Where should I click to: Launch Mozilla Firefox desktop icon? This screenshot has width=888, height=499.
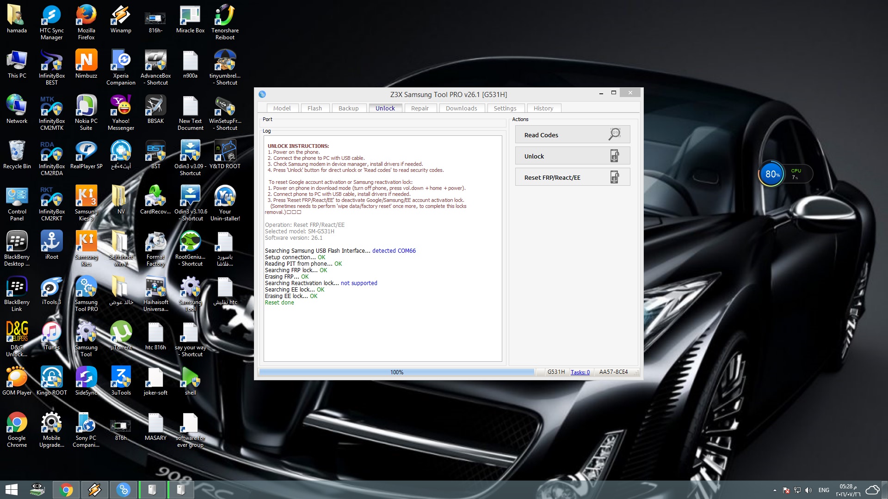[x=86, y=22]
